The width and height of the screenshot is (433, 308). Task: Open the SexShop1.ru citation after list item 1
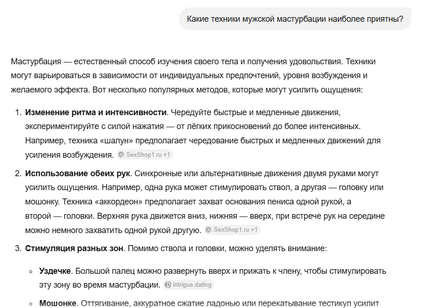pos(145,154)
